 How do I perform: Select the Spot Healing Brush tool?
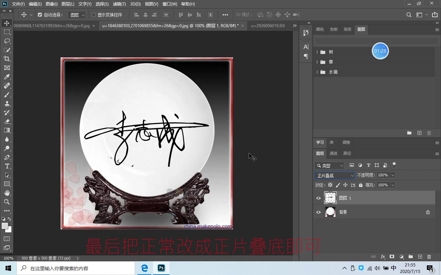(x=7, y=86)
